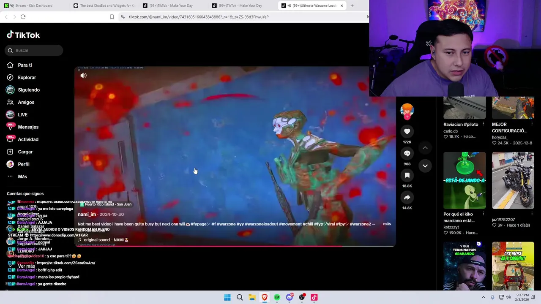541x304 pixels.
Task: Open a new browser tab with plus
Action: coord(352,5)
